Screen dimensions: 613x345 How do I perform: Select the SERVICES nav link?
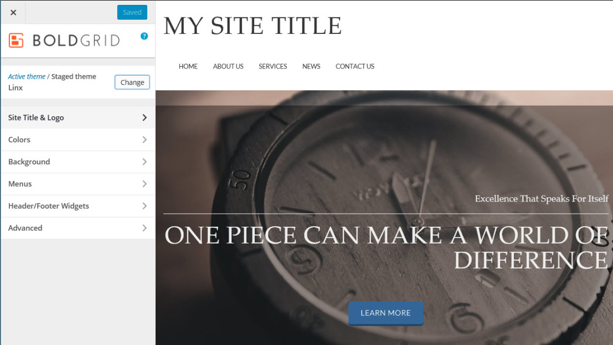pos(273,66)
